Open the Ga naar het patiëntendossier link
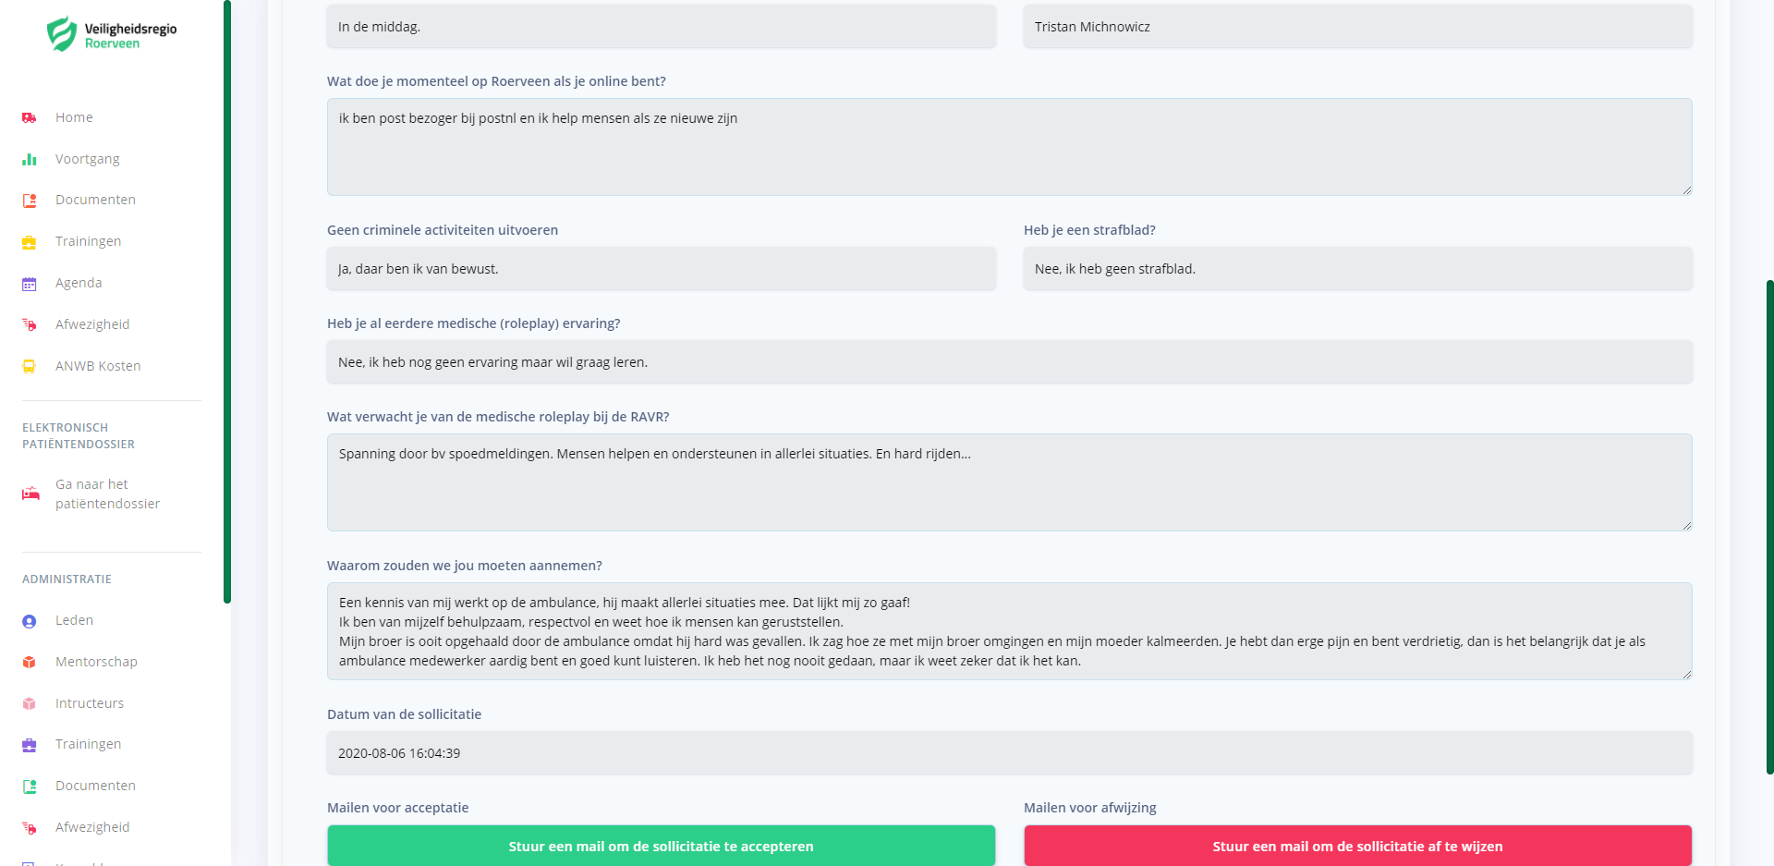 coord(107,494)
